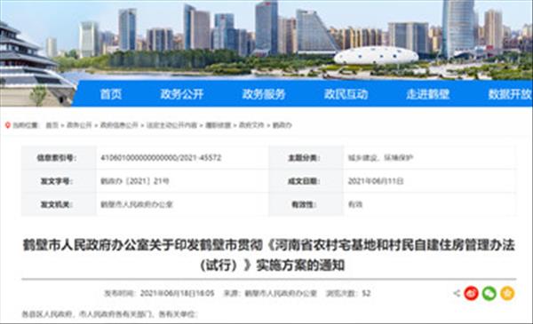This screenshot has height=324, width=533.
Task: Select issuing agency 鹤壁市人民政府办公室 in table
Action: coord(137,204)
